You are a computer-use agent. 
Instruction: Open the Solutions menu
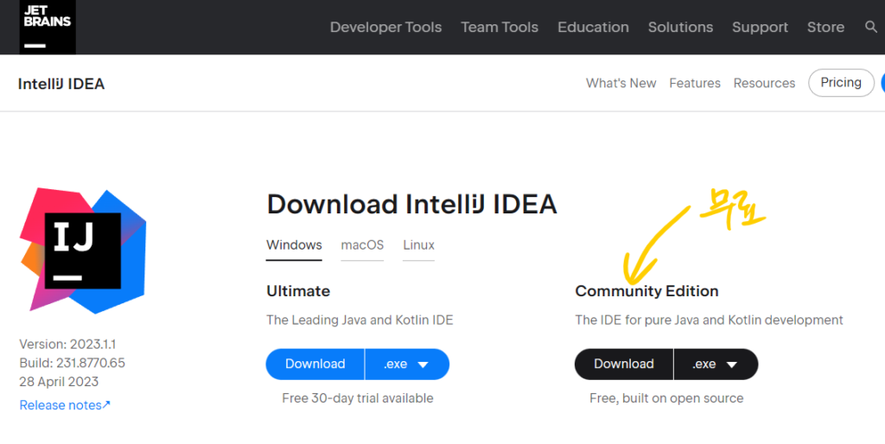[680, 27]
